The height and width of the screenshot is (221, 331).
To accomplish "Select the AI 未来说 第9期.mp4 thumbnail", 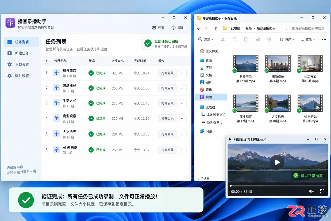I will pos(310,103).
